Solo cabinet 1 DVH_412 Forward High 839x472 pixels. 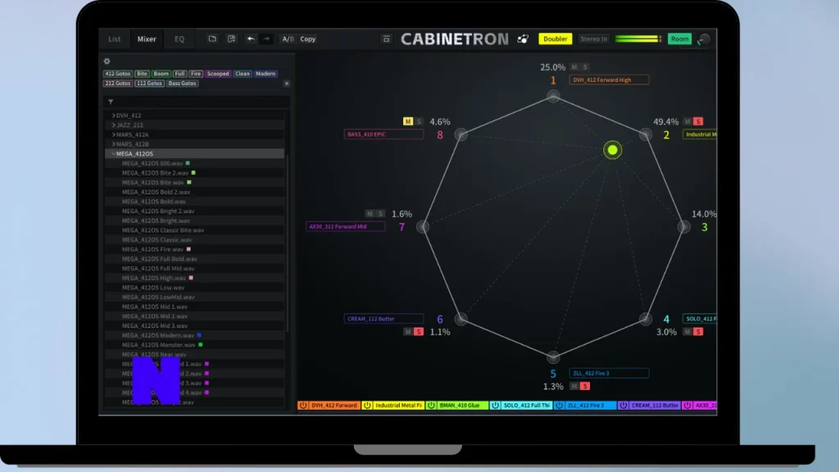click(585, 67)
